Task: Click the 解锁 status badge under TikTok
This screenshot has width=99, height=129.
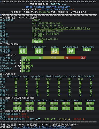Action: tap(17, 103)
